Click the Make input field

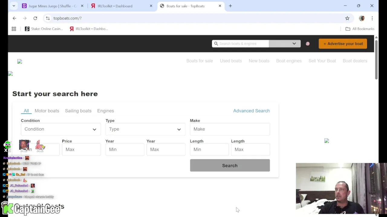pos(230,129)
